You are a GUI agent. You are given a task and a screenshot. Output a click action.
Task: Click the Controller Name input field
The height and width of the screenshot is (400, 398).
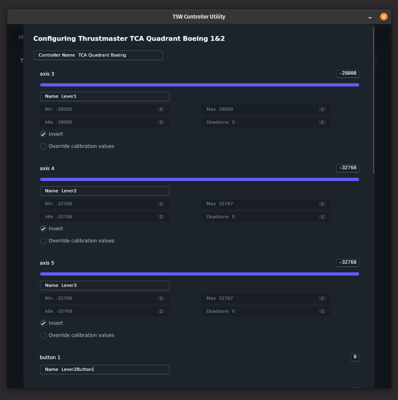(x=98, y=55)
